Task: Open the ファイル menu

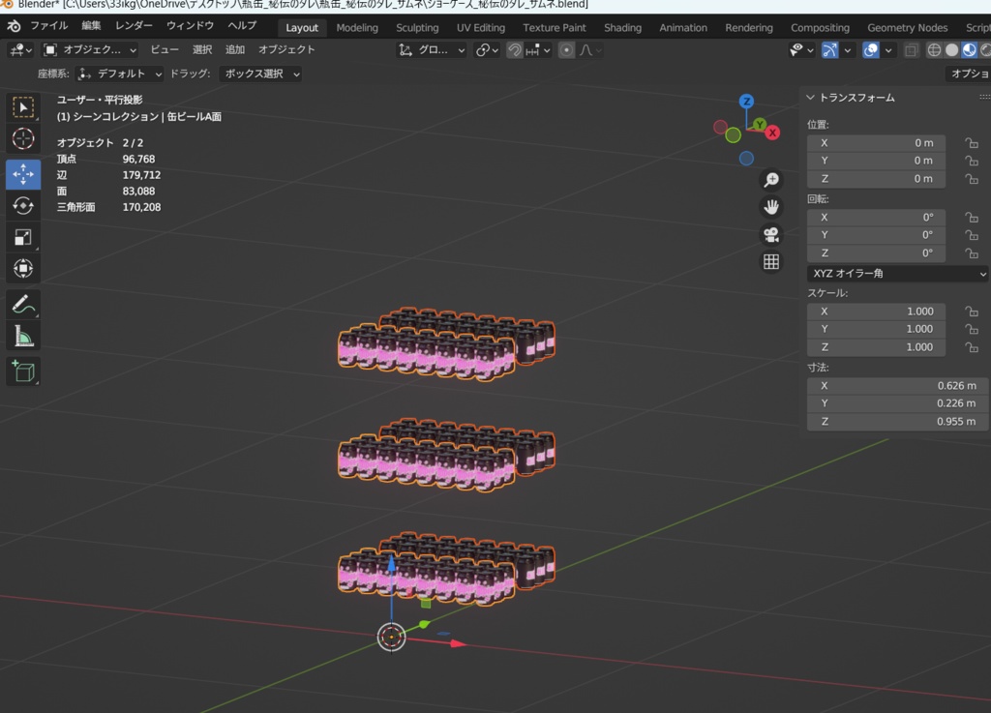Action: (48, 26)
